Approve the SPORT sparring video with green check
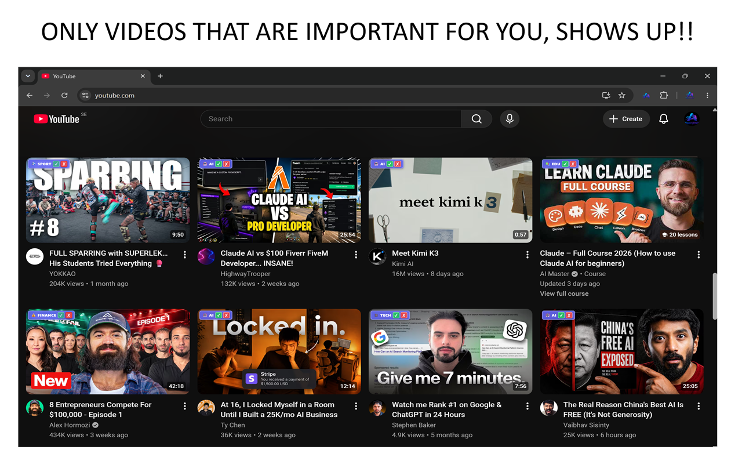 56,164
